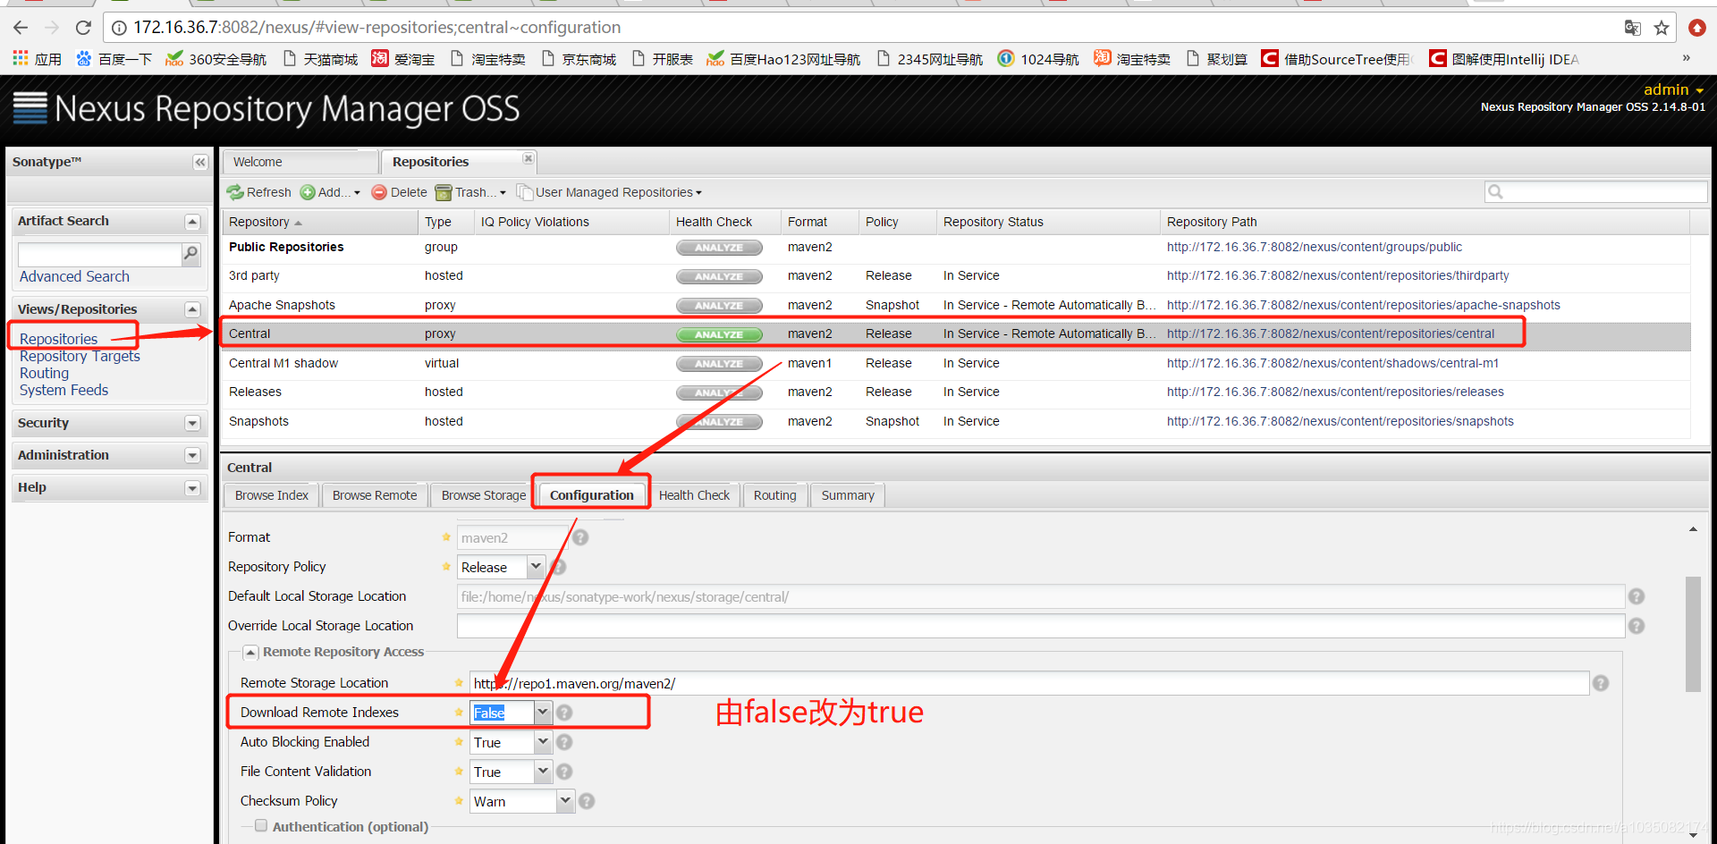This screenshot has height=844, width=1717.
Task: Open System Feeds
Action: pyautogui.click(x=63, y=390)
